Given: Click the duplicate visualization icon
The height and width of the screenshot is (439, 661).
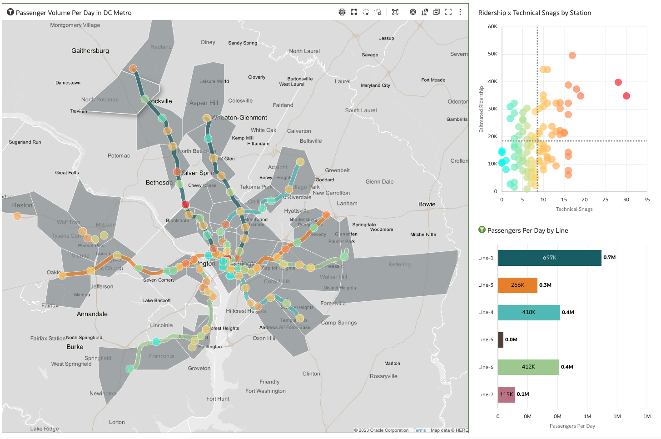Looking at the screenshot, I should tap(436, 12).
